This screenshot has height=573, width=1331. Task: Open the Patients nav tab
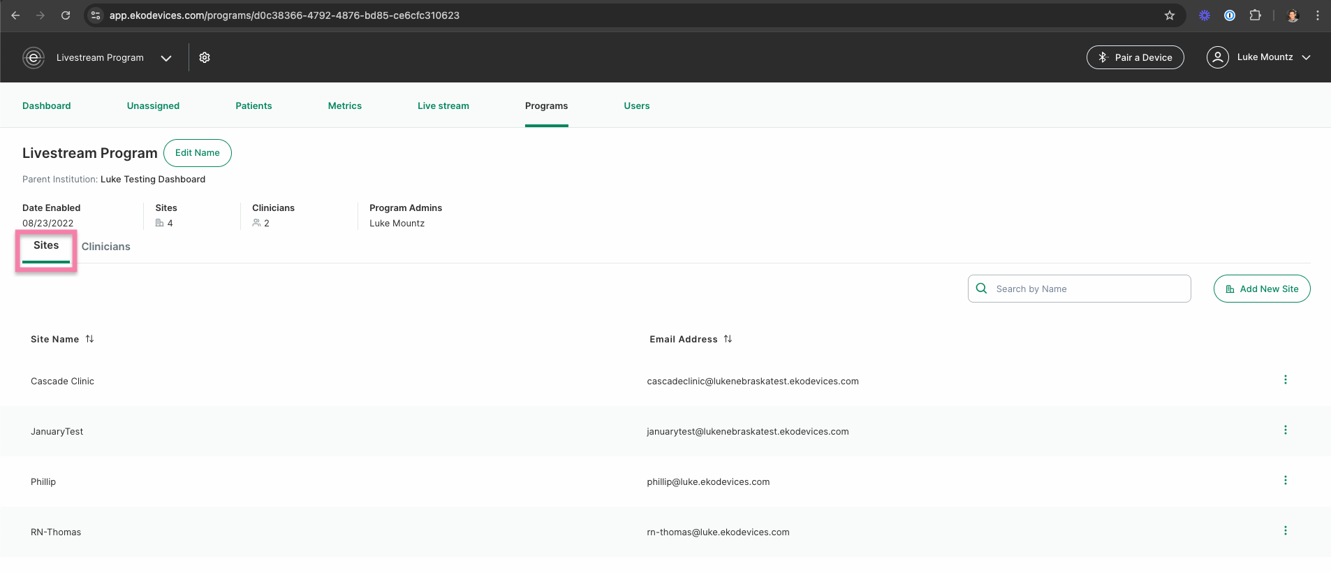coord(253,106)
